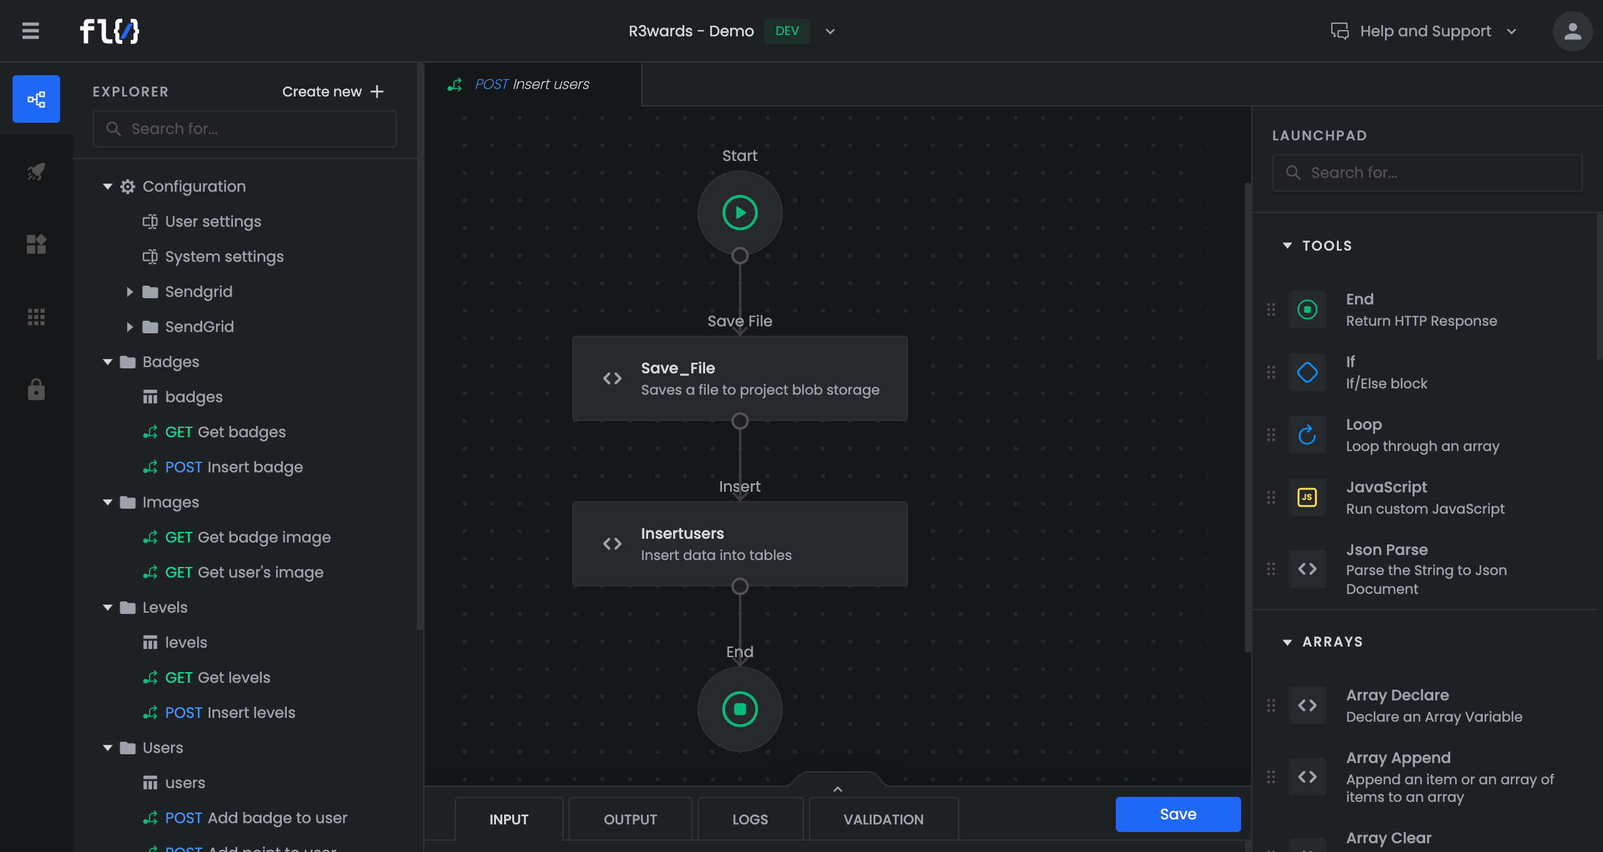Click the Help and Support chat icon
This screenshot has width=1603, height=852.
1340,31
